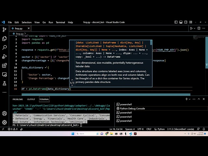The width and height of the screenshot is (208, 156).
Task: Change end of line sequence CRLF
Action: (149, 129)
